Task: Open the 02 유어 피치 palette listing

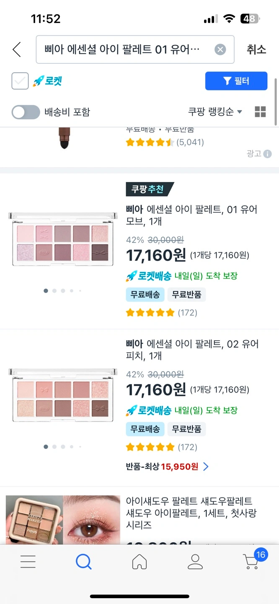Action: [x=192, y=350]
